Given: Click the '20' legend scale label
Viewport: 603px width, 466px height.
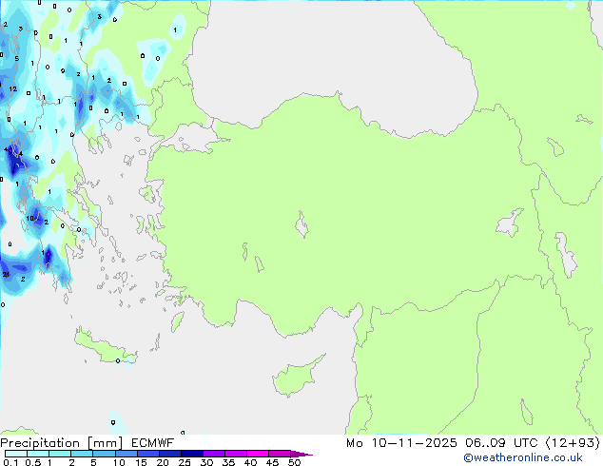Looking at the screenshot, I should (163, 462).
